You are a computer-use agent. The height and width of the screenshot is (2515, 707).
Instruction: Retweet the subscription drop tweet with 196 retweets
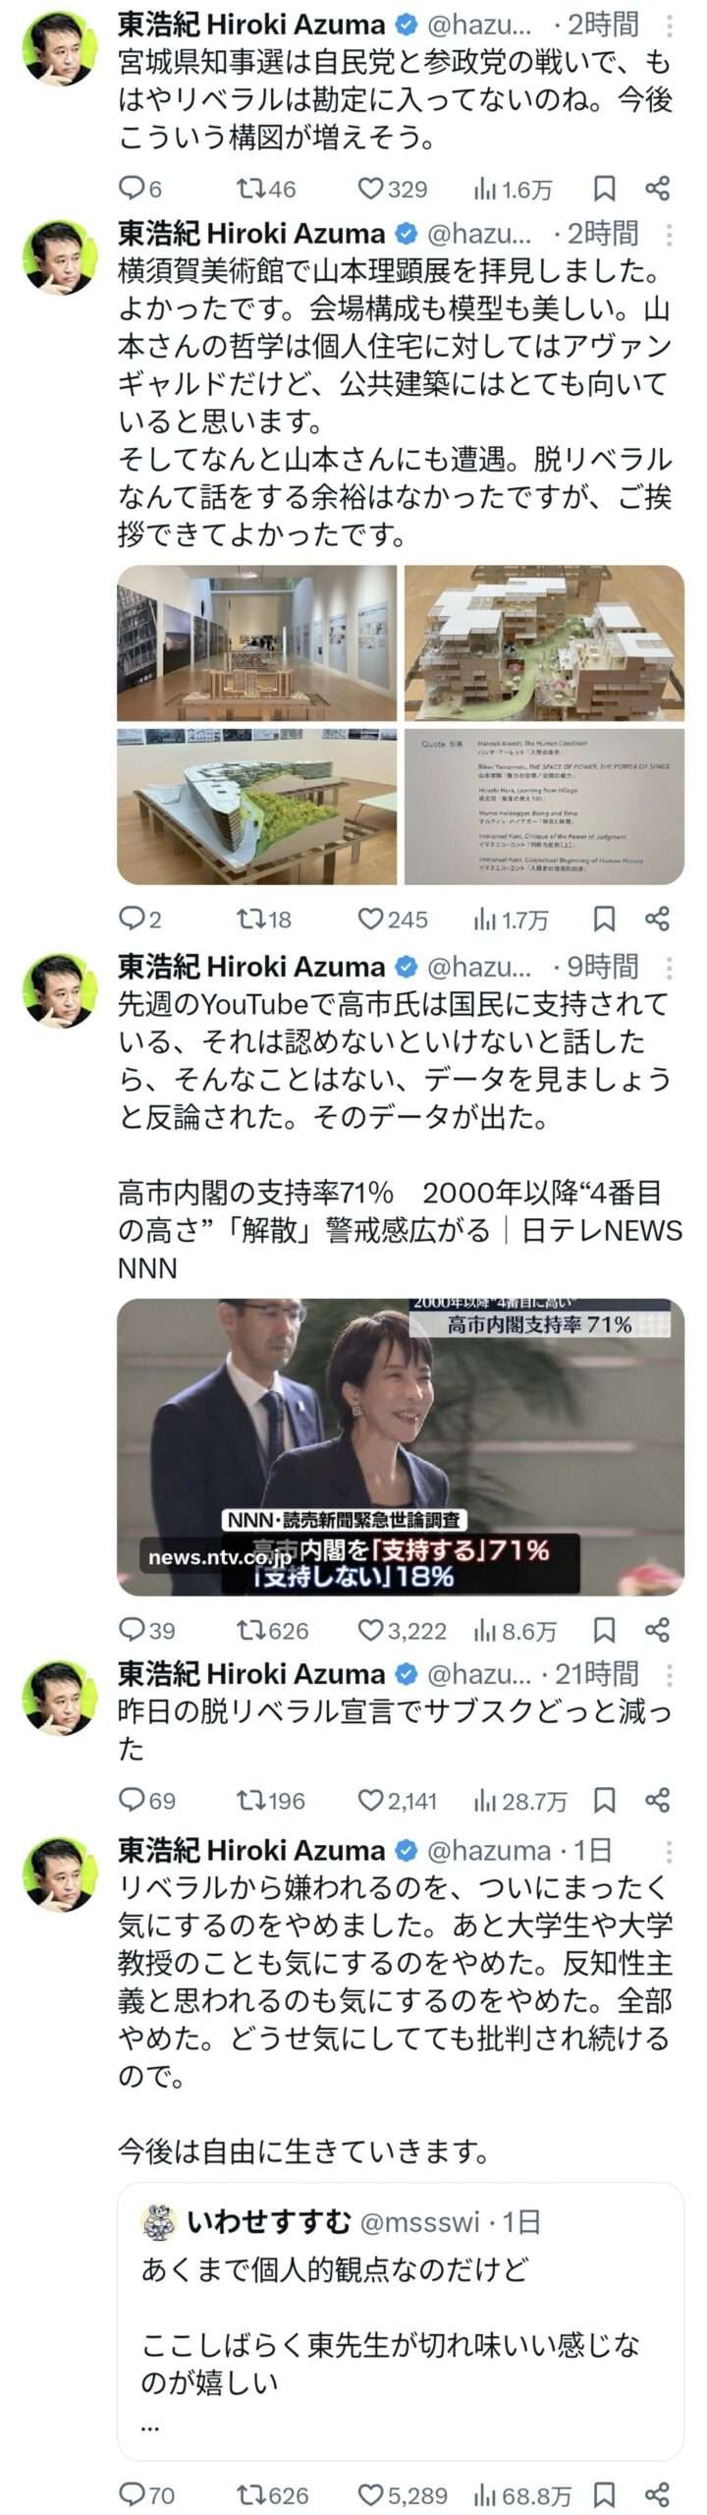click(270, 1800)
